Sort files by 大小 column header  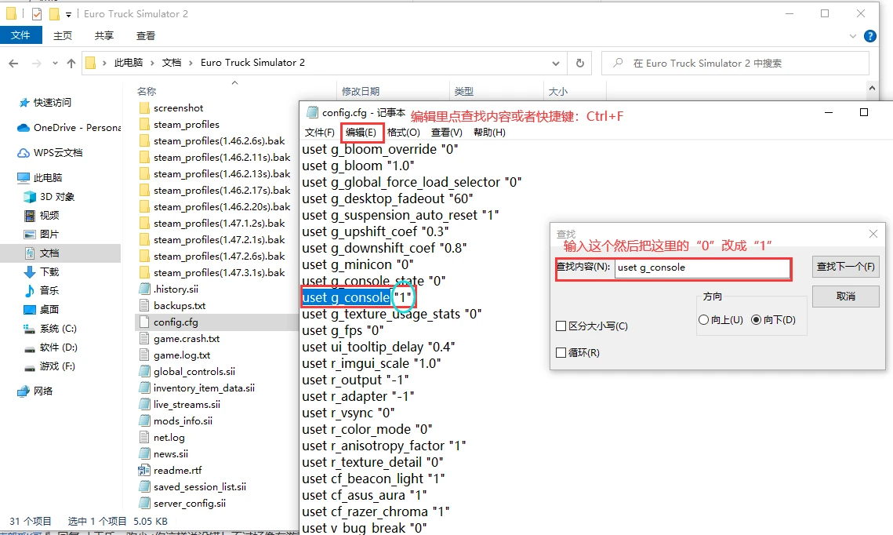click(x=558, y=91)
